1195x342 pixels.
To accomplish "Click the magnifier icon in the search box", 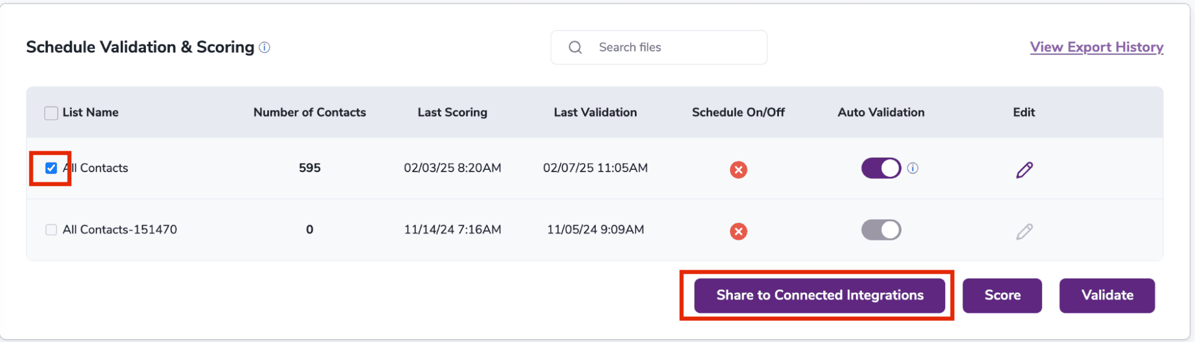I will [575, 47].
